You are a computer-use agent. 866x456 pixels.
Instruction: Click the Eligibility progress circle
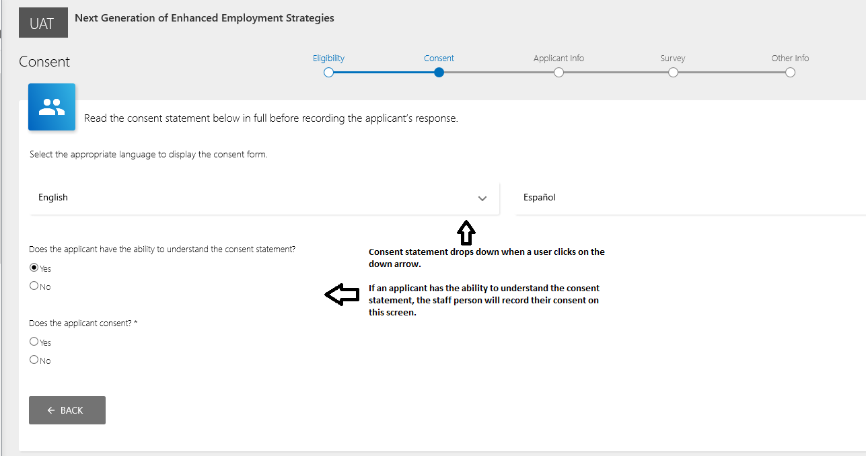(x=328, y=73)
